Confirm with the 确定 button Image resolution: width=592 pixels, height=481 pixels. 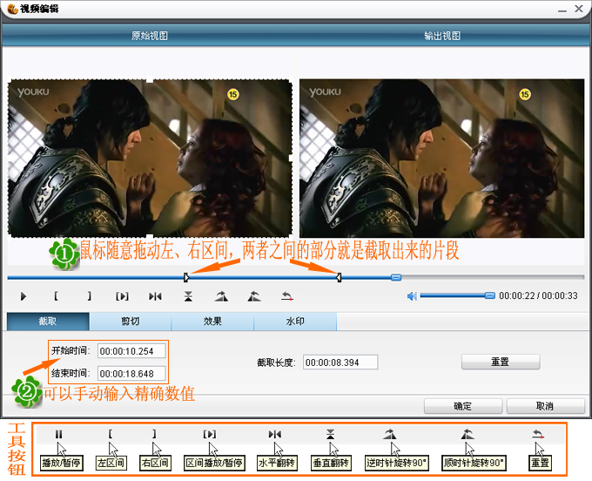click(463, 406)
